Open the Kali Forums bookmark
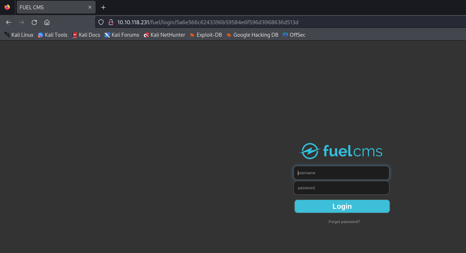Viewport: 466px width, 253px height. pos(122,35)
